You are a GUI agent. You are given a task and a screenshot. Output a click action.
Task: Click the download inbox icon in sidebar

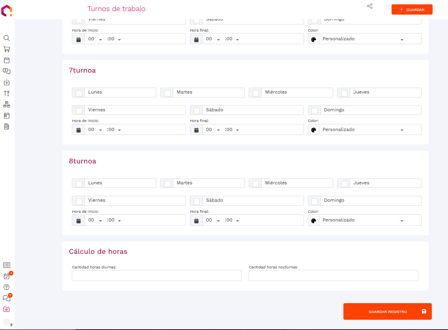click(6, 82)
